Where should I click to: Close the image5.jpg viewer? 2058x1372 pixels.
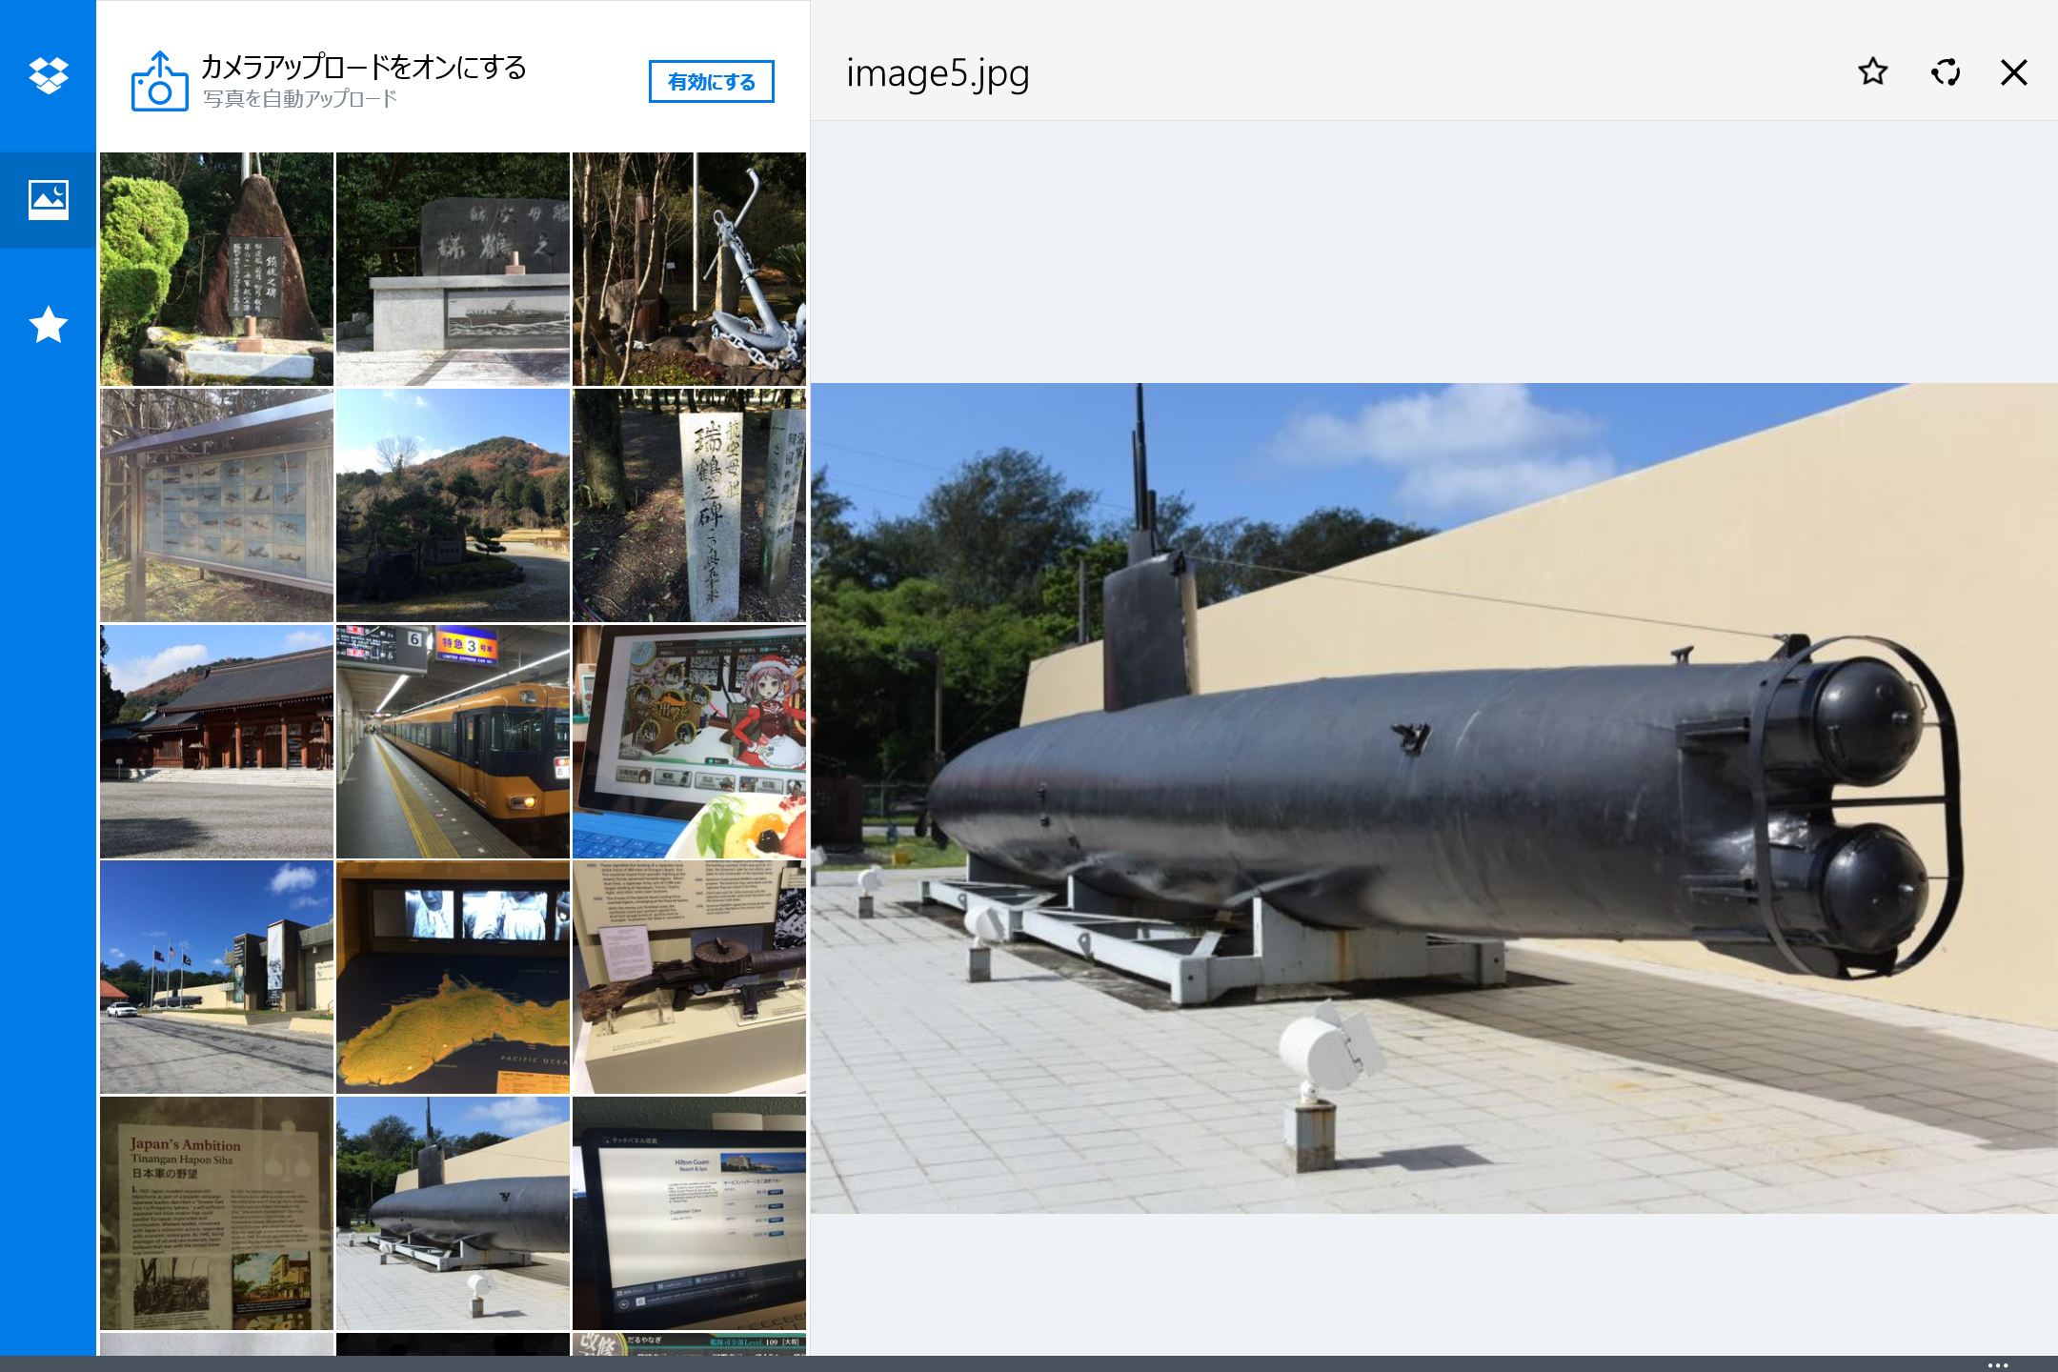point(2013,72)
